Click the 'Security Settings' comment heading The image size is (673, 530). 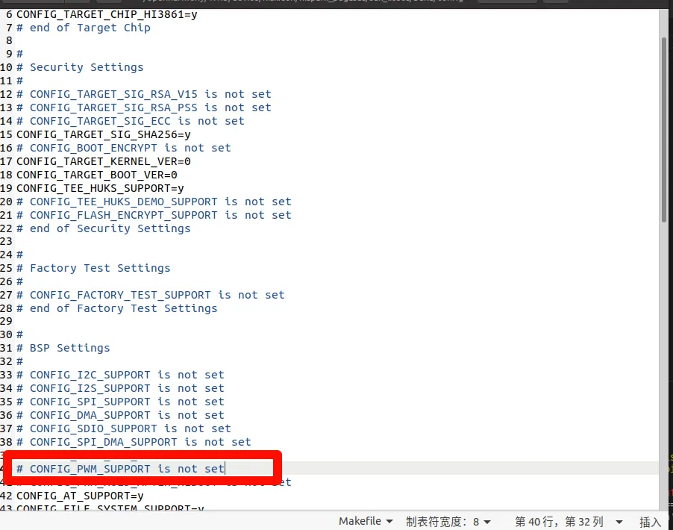click(87, 67)
